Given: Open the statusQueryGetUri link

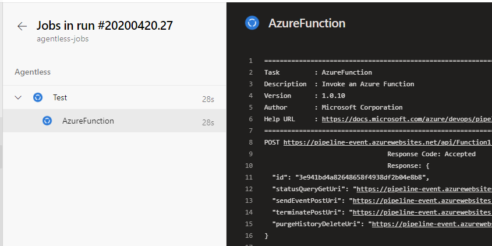Looking at the screenshot, I should click(x=424, y=189).
